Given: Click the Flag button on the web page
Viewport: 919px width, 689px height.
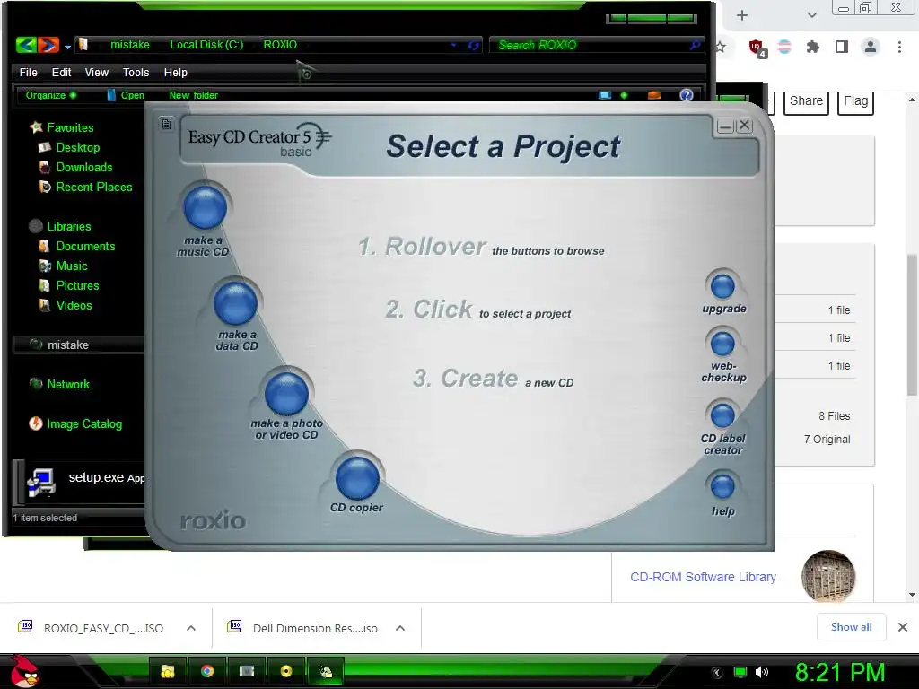Looking at the screenshot, I should click(855, 101).
